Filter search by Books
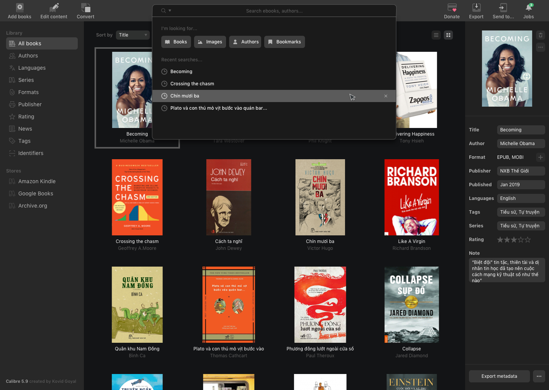 [176, 42]
